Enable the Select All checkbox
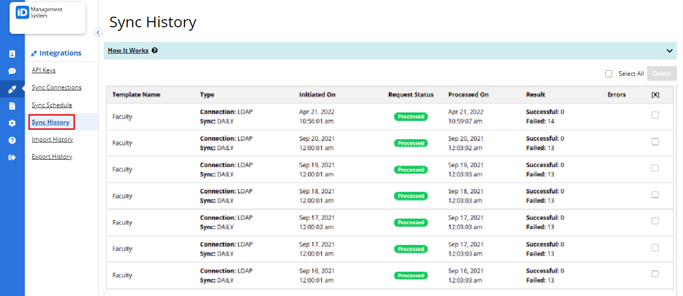The height and width of the screenshot is (296, 683). point(609,73)
